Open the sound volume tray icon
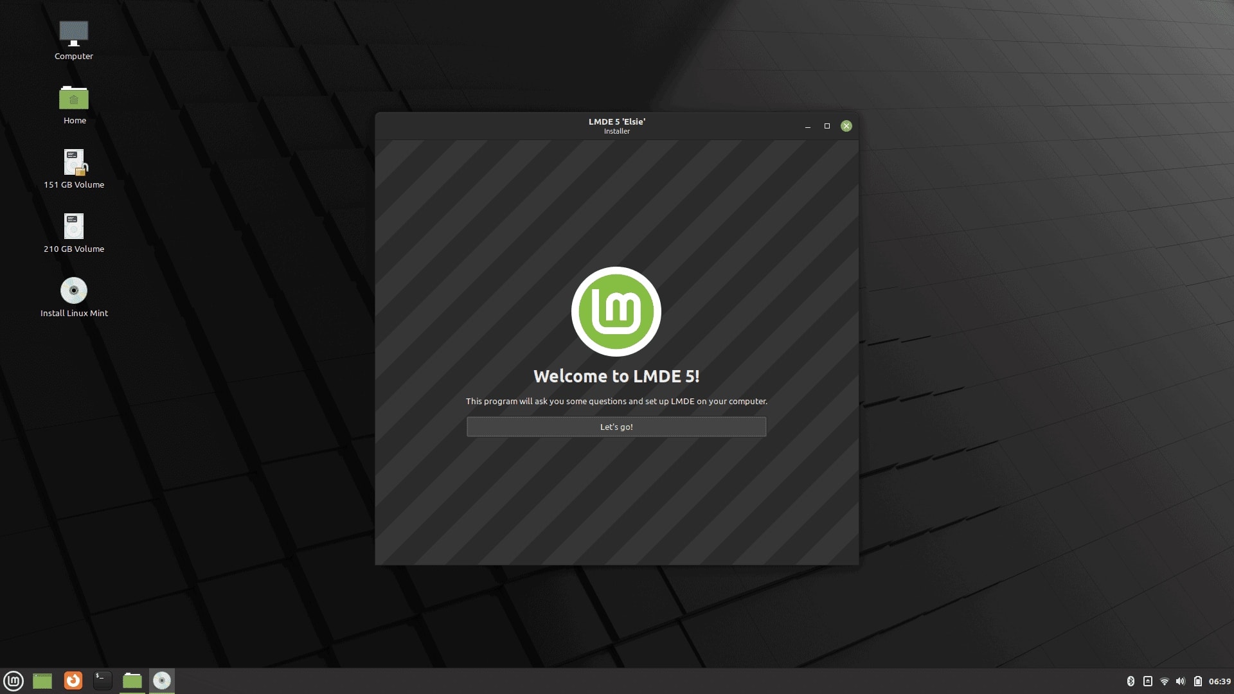The width and height of the screenshot is (1234, 694). (1181, 681)
